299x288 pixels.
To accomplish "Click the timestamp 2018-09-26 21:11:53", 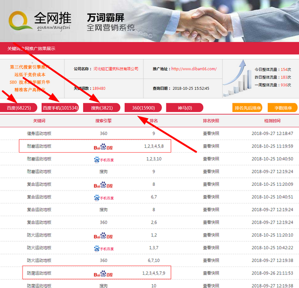I will point(272,273).
